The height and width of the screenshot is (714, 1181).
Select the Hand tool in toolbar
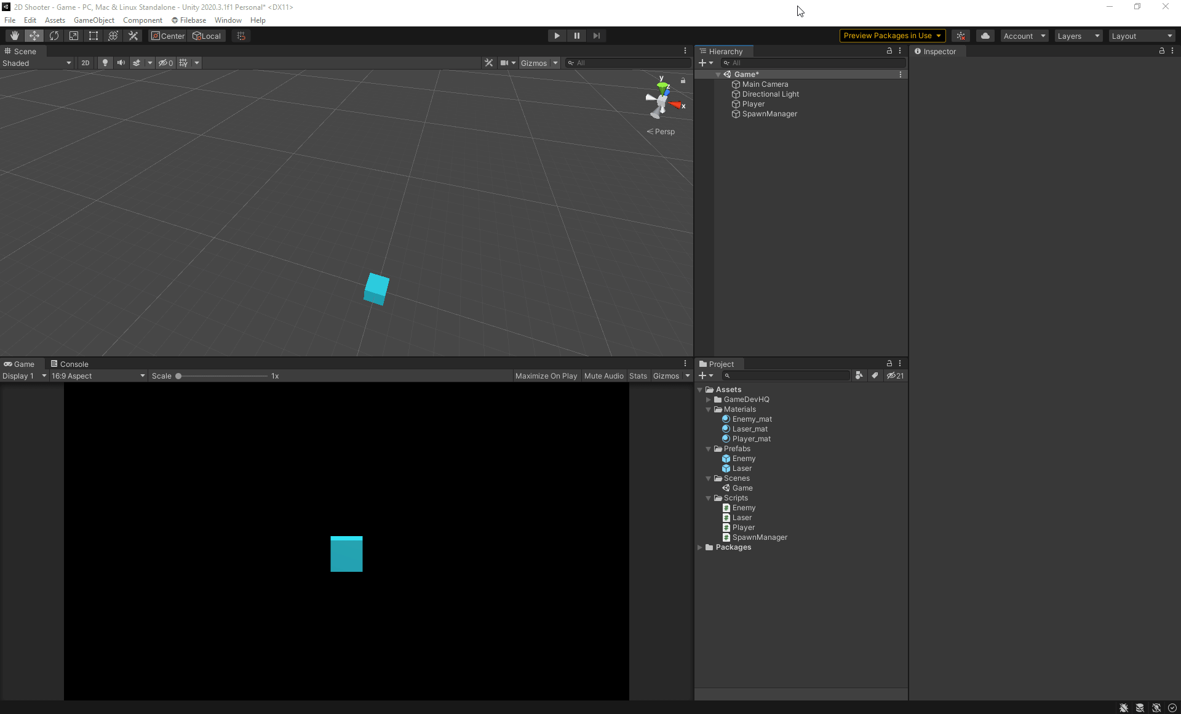point(15,36)
